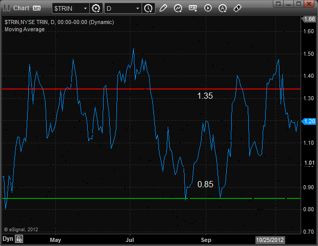318x246 pixels.
Task: Click the lock icon next to Dyn
Action: (19, 239)
